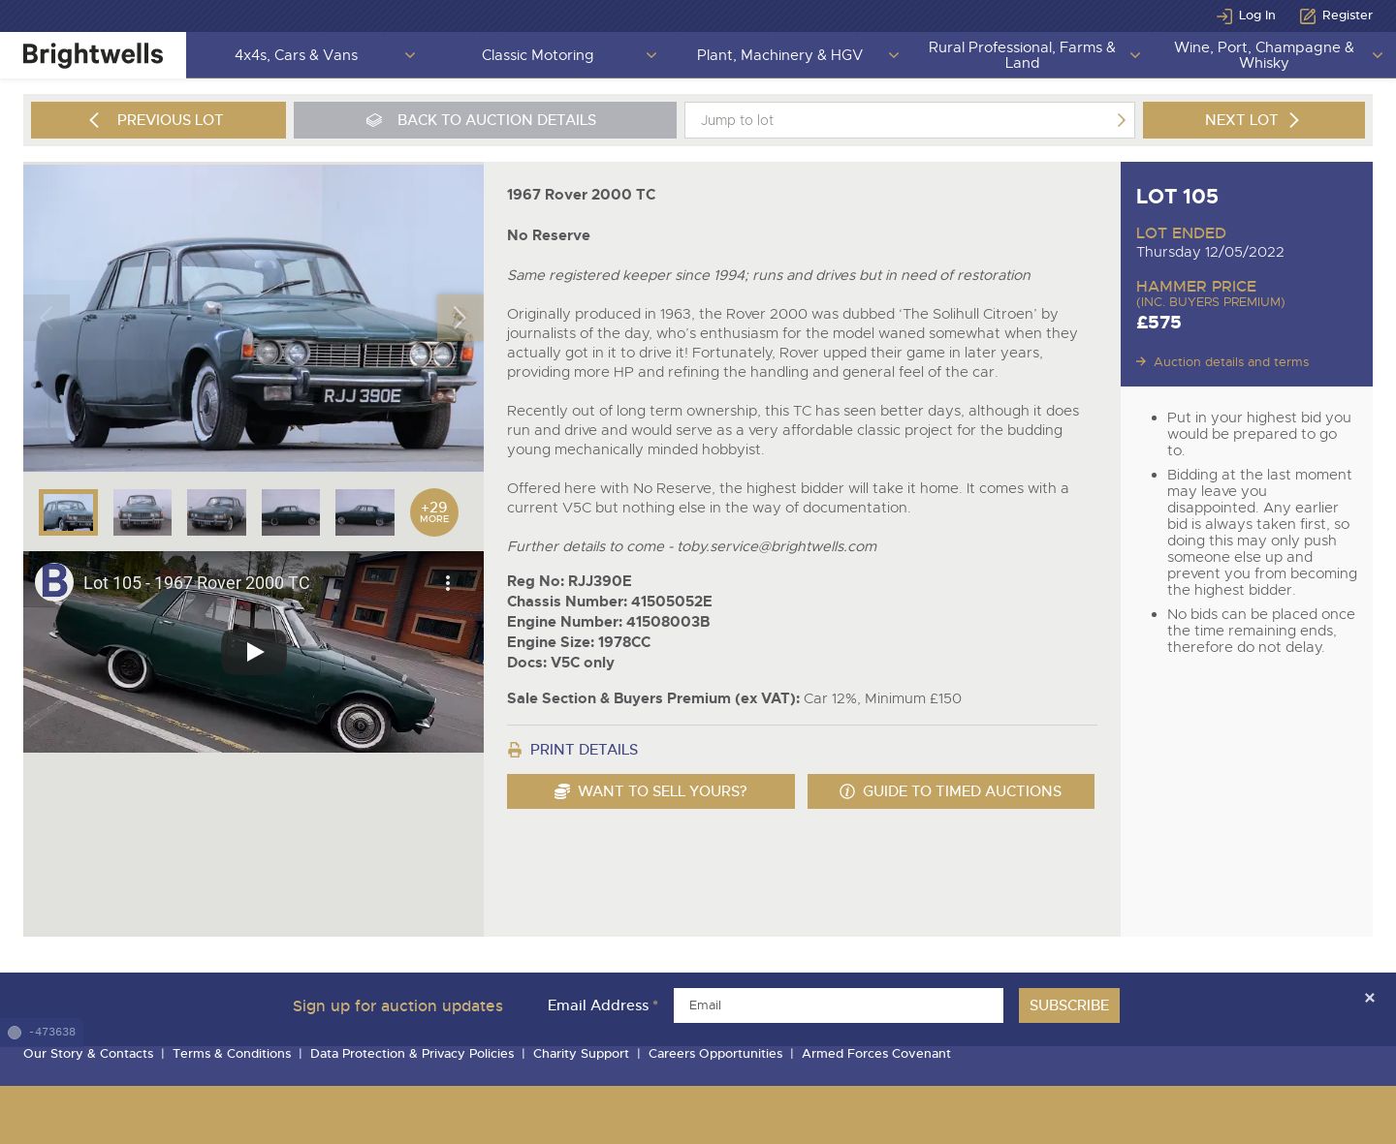1396x1144 pixels.
Task: Expand the Rural Professional, Farms & Land chevron
Action: tap(1135, 55)
